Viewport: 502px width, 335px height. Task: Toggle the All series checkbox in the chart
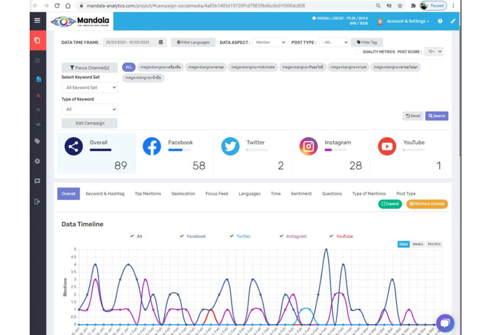click(x=132, y=236)
